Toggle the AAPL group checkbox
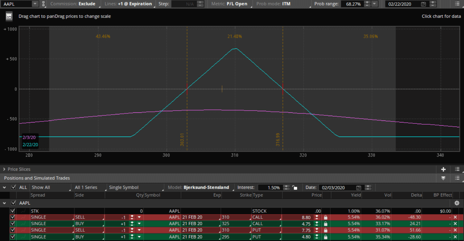Image resolution: width=464 pixels, height=241 pixels. 14,203
